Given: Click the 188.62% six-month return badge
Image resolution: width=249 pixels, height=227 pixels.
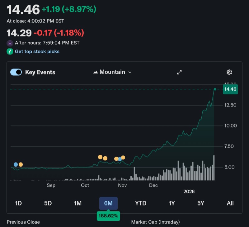Looking at the screenshot, I should (108, 216).
